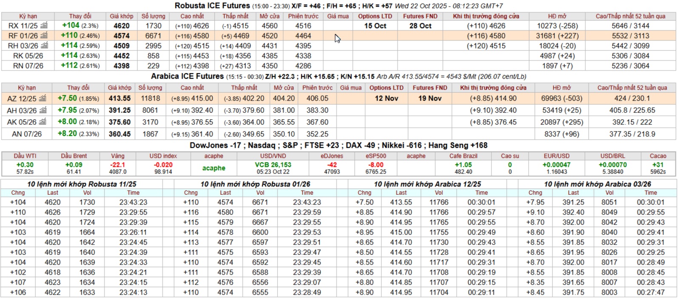Click the chart icon beside RH 03/26
This screenshot has height=299, width=679.
click(44, 46)
